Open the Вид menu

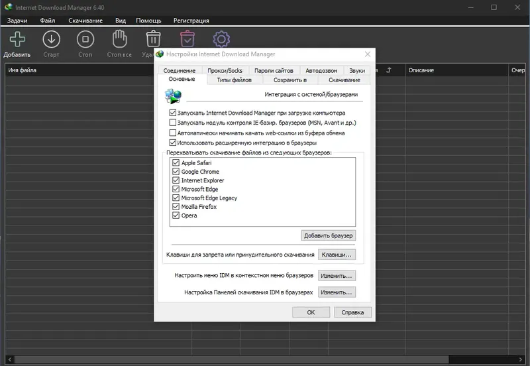point(121,21)
